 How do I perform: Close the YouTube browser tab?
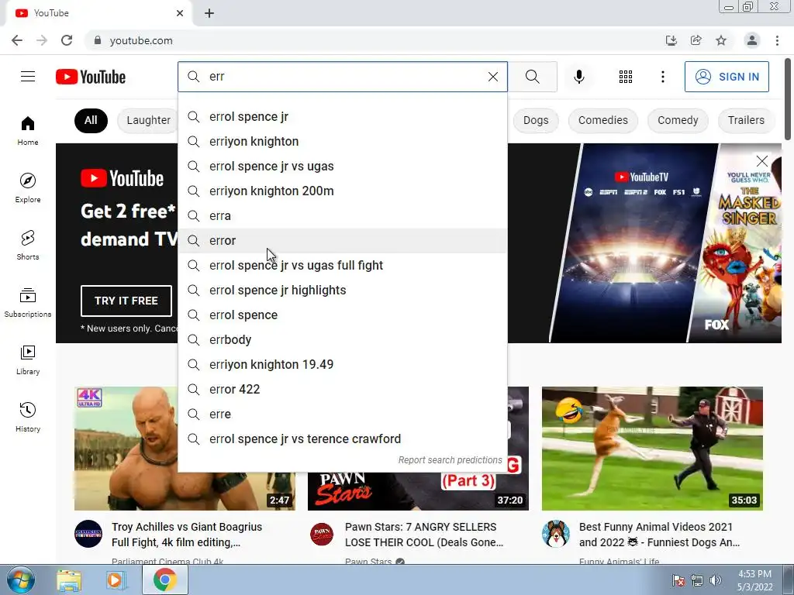180,13
